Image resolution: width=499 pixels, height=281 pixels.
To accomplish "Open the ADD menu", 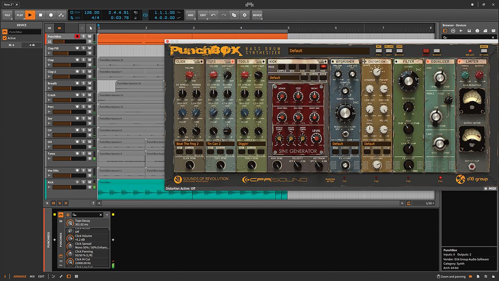I will coord(190,15).
